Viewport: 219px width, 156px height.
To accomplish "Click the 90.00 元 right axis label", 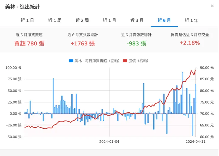I will (207, 67).
